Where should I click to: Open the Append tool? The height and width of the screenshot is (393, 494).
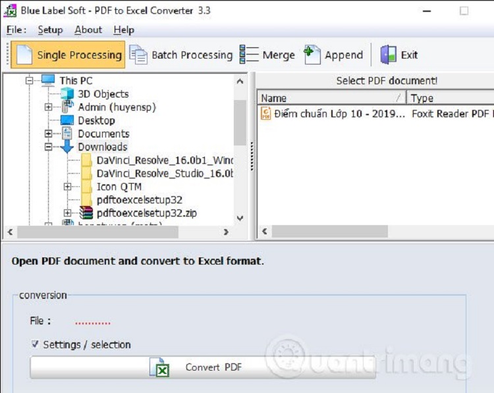[x=333, y=55]
